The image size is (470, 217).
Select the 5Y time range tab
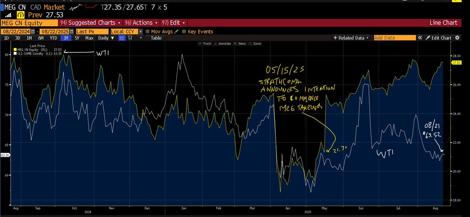[x=77, y=38]
